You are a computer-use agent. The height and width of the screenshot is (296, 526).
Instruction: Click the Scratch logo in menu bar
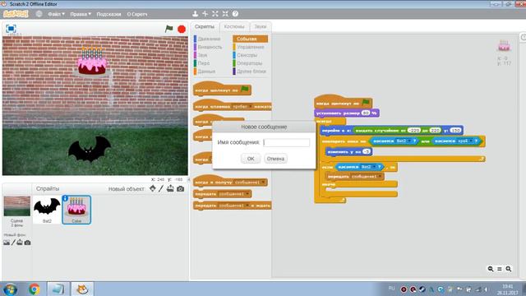(16, 14)
